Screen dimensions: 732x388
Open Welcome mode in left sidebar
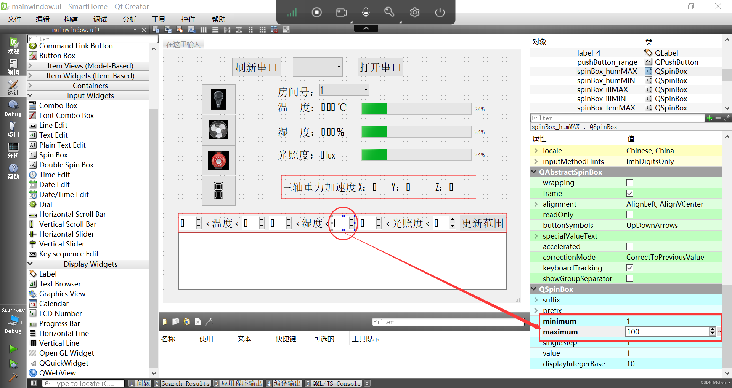click(13, 46)
